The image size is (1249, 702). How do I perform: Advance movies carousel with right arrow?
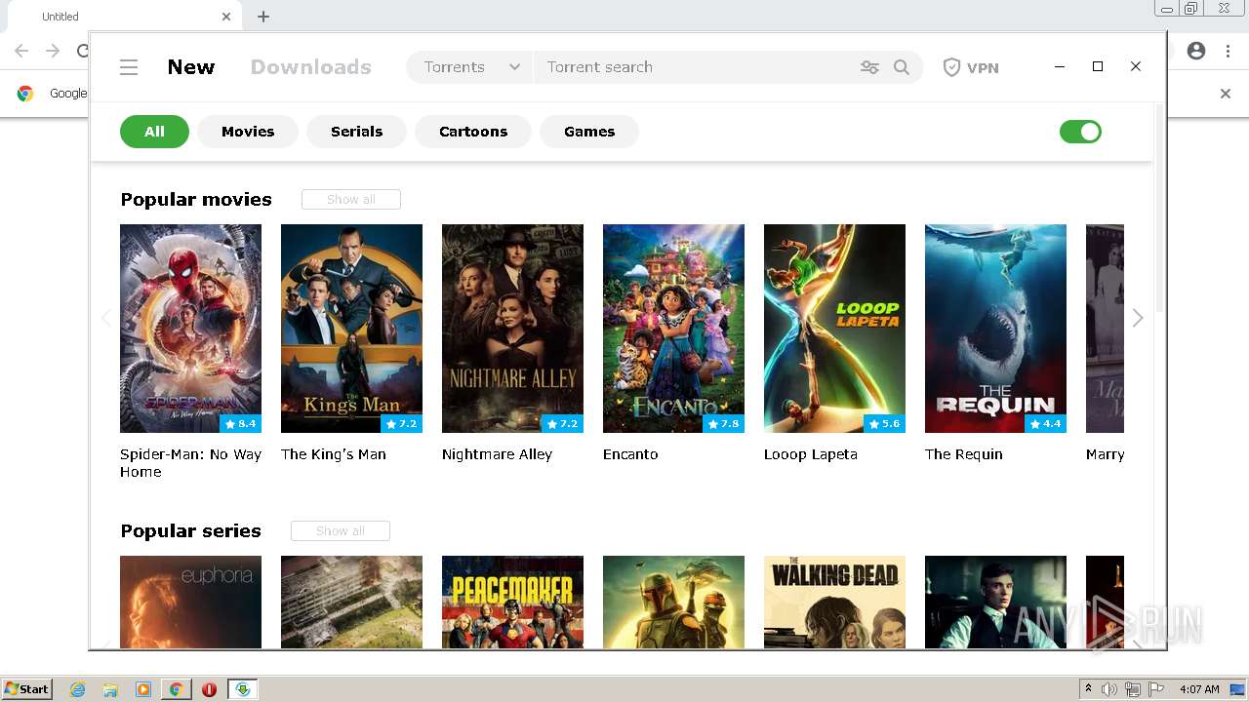(1138, 318)
